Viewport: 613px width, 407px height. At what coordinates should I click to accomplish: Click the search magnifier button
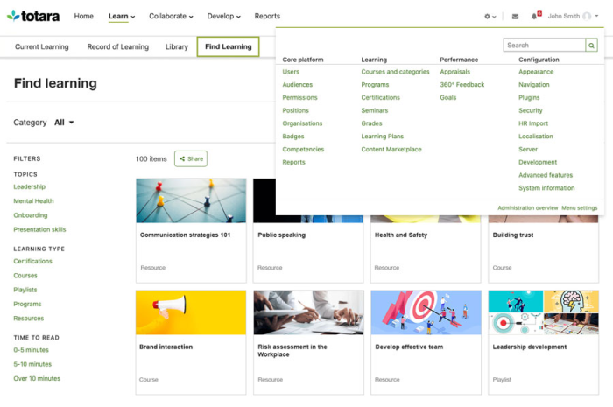pos(591,46)
